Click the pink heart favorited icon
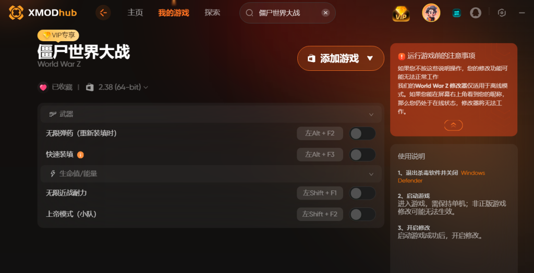534x273 pixels. 43,87
